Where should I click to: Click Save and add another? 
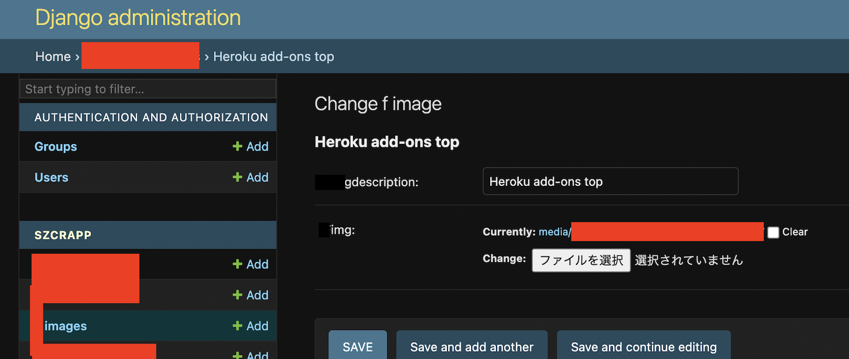coord(472,346)
